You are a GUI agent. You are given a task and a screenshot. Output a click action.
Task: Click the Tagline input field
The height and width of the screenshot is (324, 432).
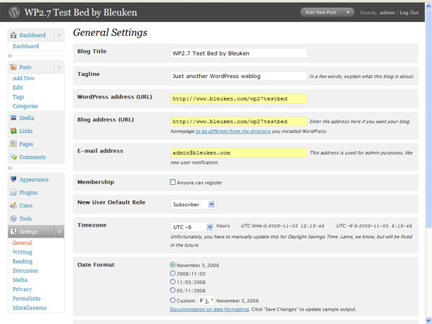point(239,76)
